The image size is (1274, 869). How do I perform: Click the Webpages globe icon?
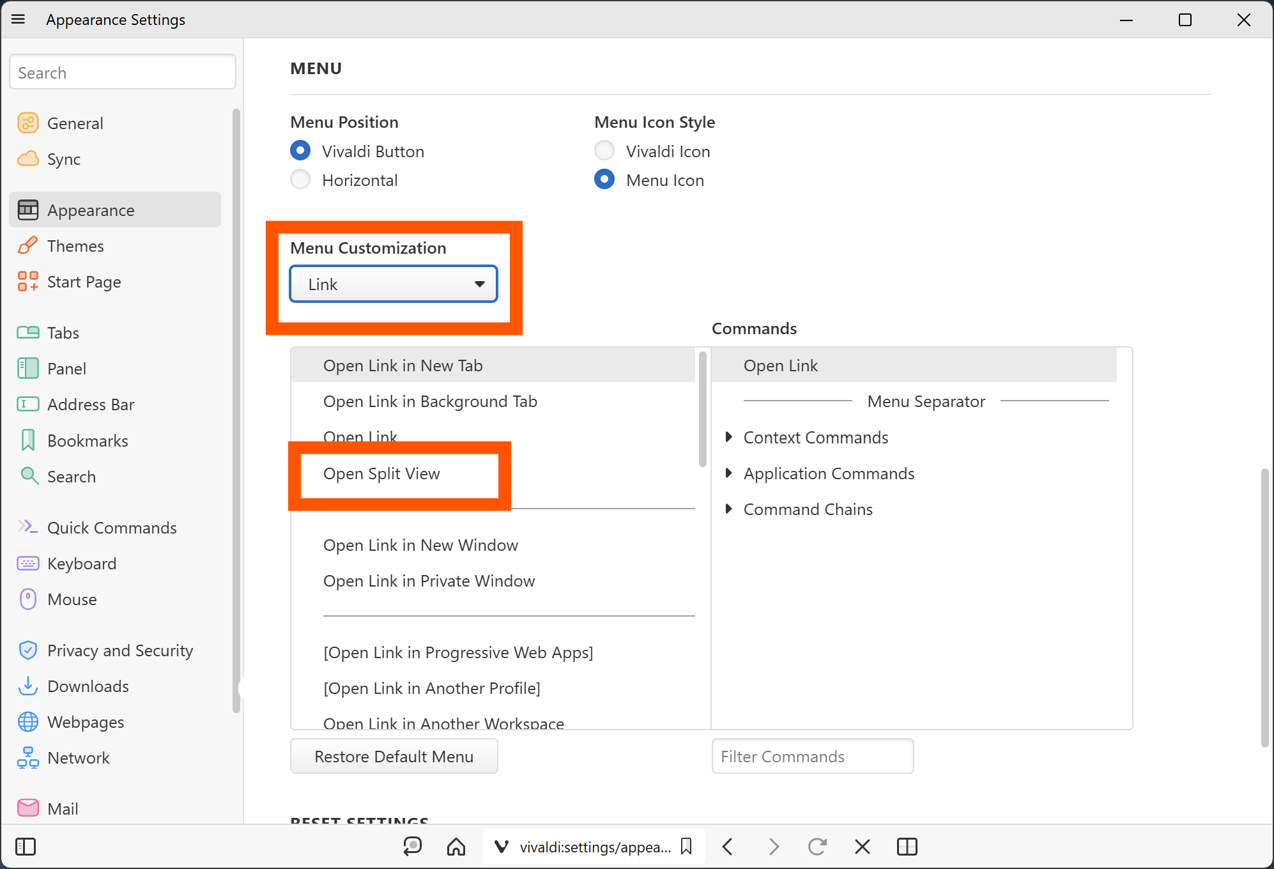27,721
